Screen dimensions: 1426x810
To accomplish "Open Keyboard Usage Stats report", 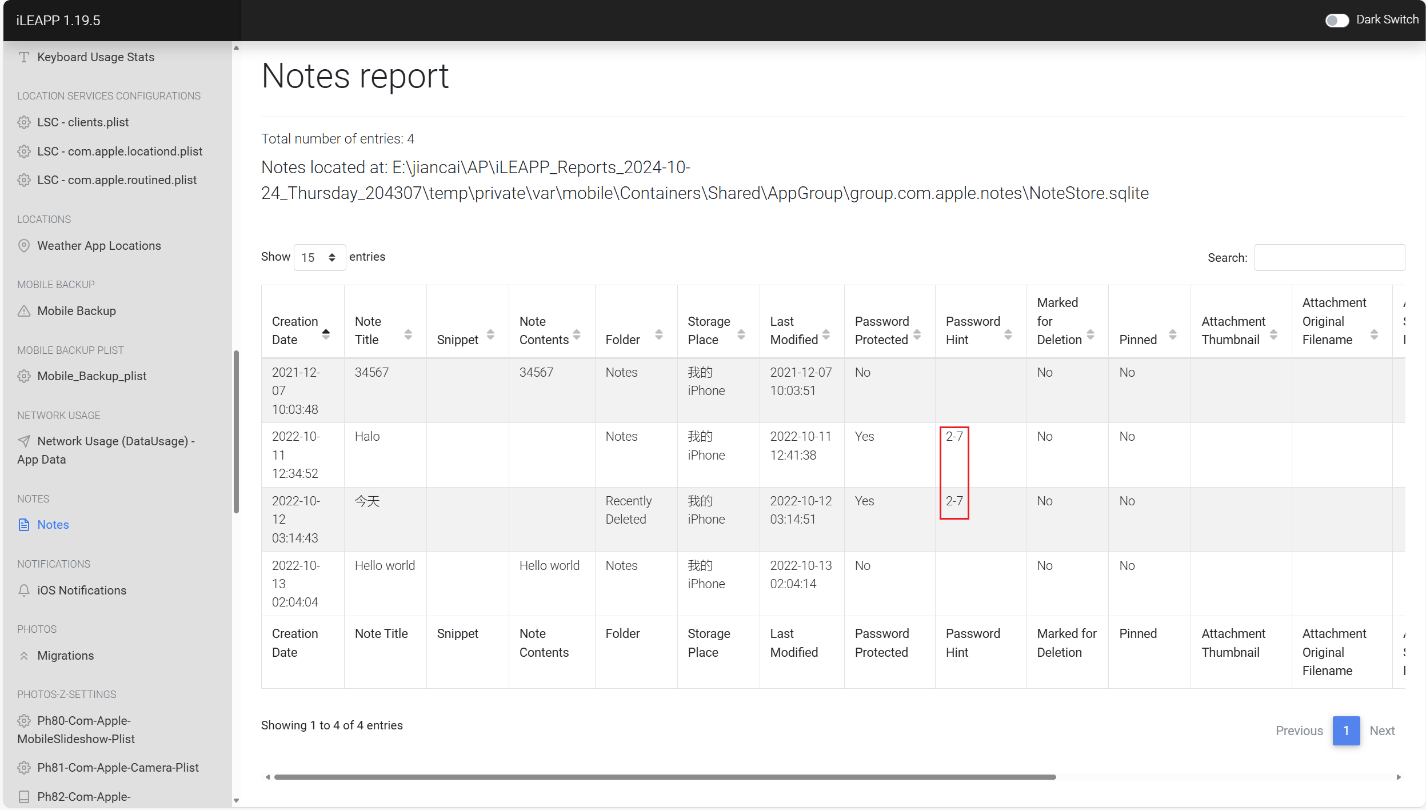I will pos(95,57).
